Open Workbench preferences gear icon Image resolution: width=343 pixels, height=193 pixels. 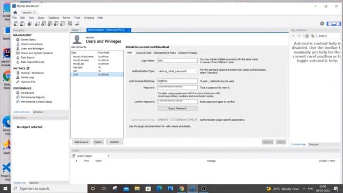coord(322,24)
